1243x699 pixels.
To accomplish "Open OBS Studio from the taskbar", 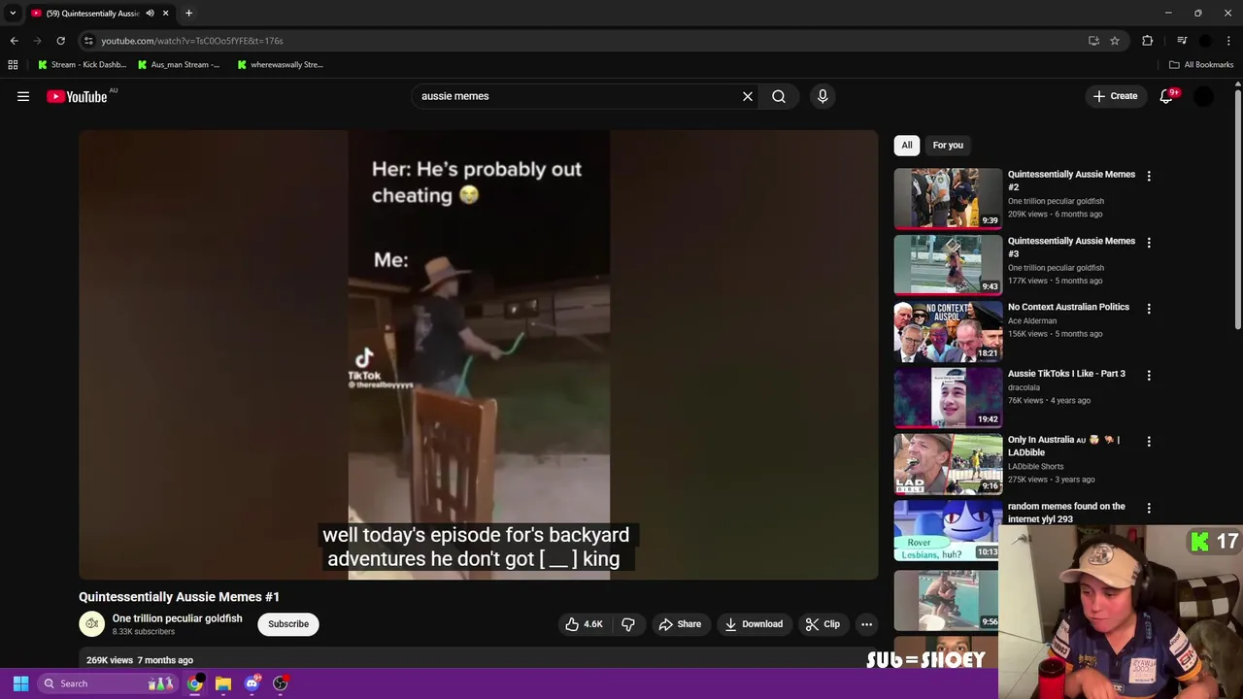I will [281, 683].
